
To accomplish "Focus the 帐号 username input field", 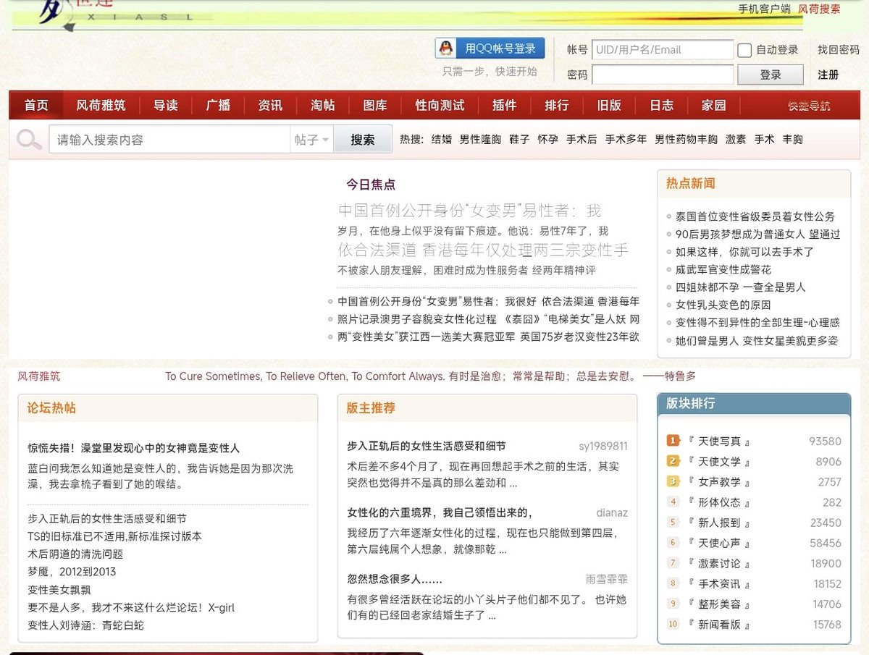I will (663, 50).
